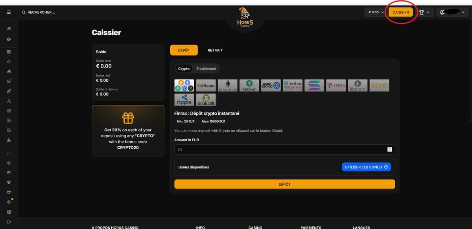
Task: Choose the Ripple payment tile
Action: 184,100
